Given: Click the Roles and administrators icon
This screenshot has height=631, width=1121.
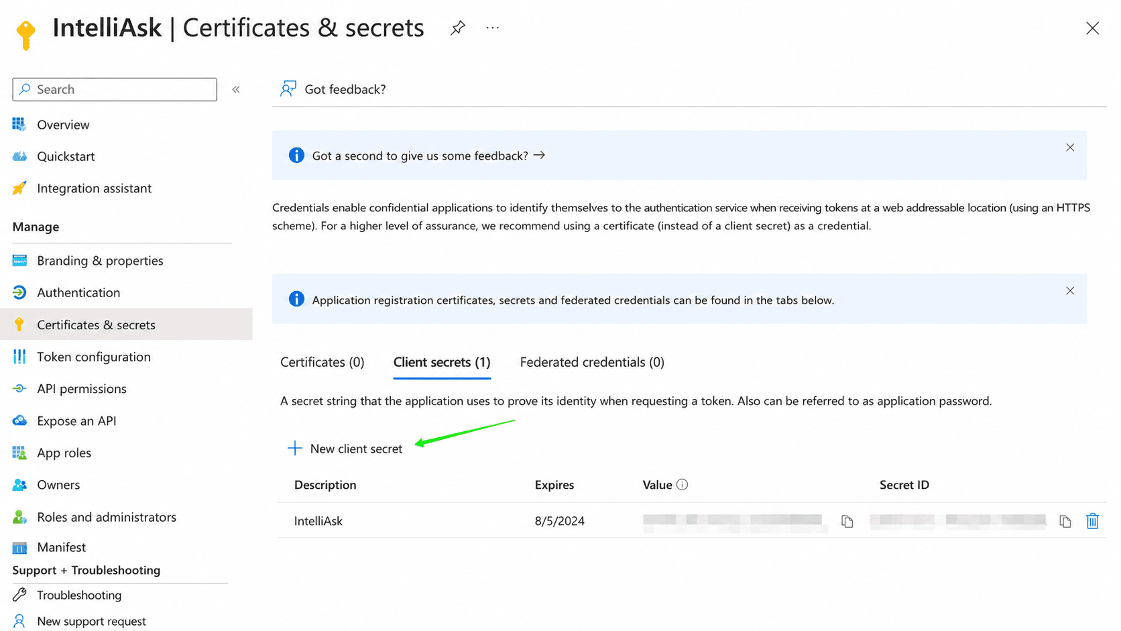Looking at the screenshot, I should click(19, 517).
